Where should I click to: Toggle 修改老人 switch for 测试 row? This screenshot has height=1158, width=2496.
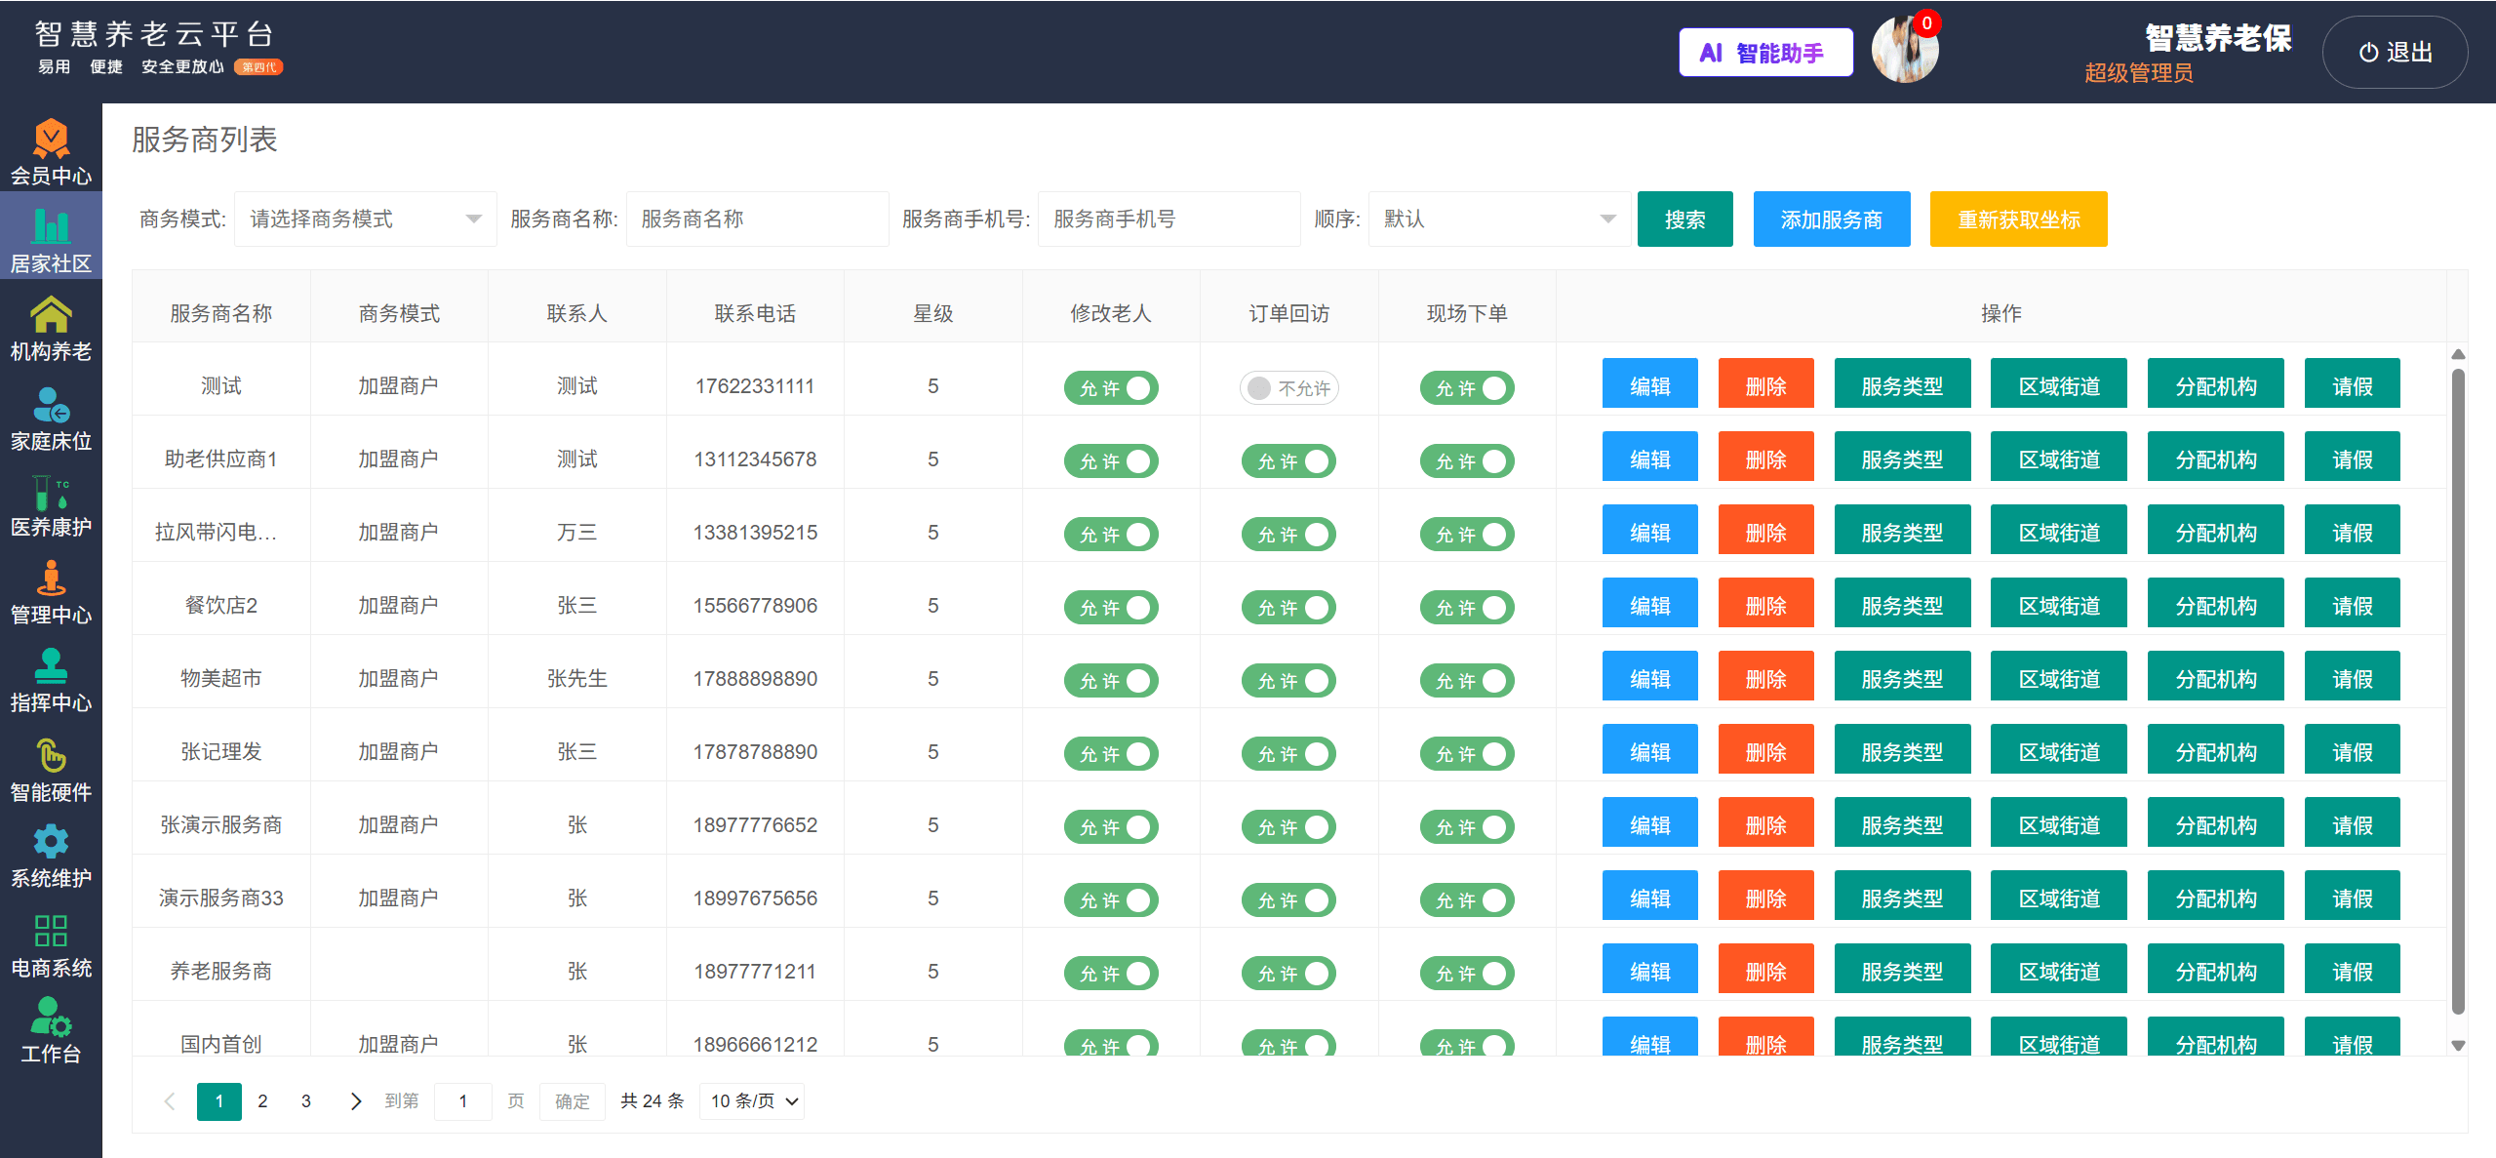1111,388
